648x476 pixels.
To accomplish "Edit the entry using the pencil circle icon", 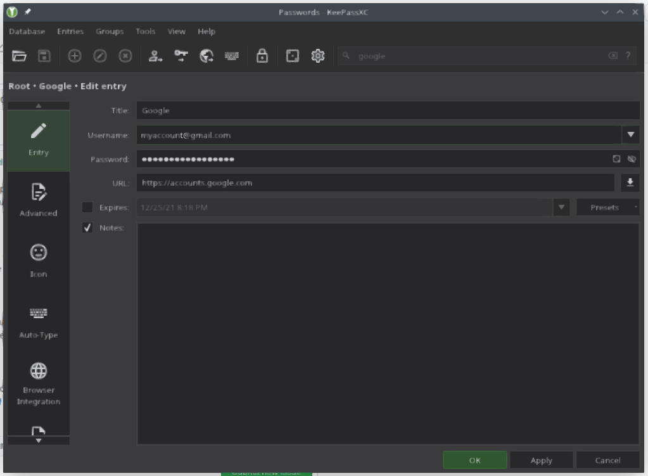I will [x=99, y=56].
